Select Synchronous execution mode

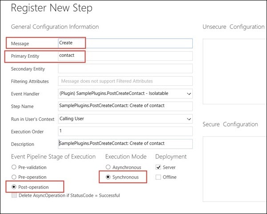click(109, 177)
